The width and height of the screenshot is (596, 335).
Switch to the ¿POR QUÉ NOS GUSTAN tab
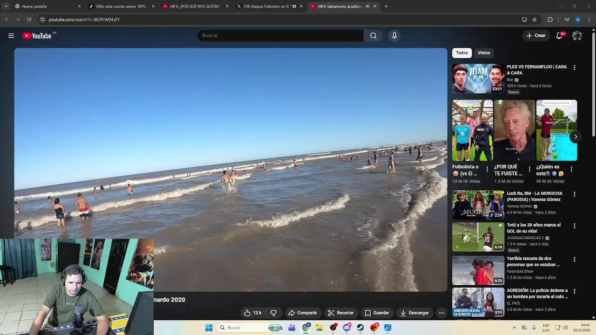coord(195,7)
